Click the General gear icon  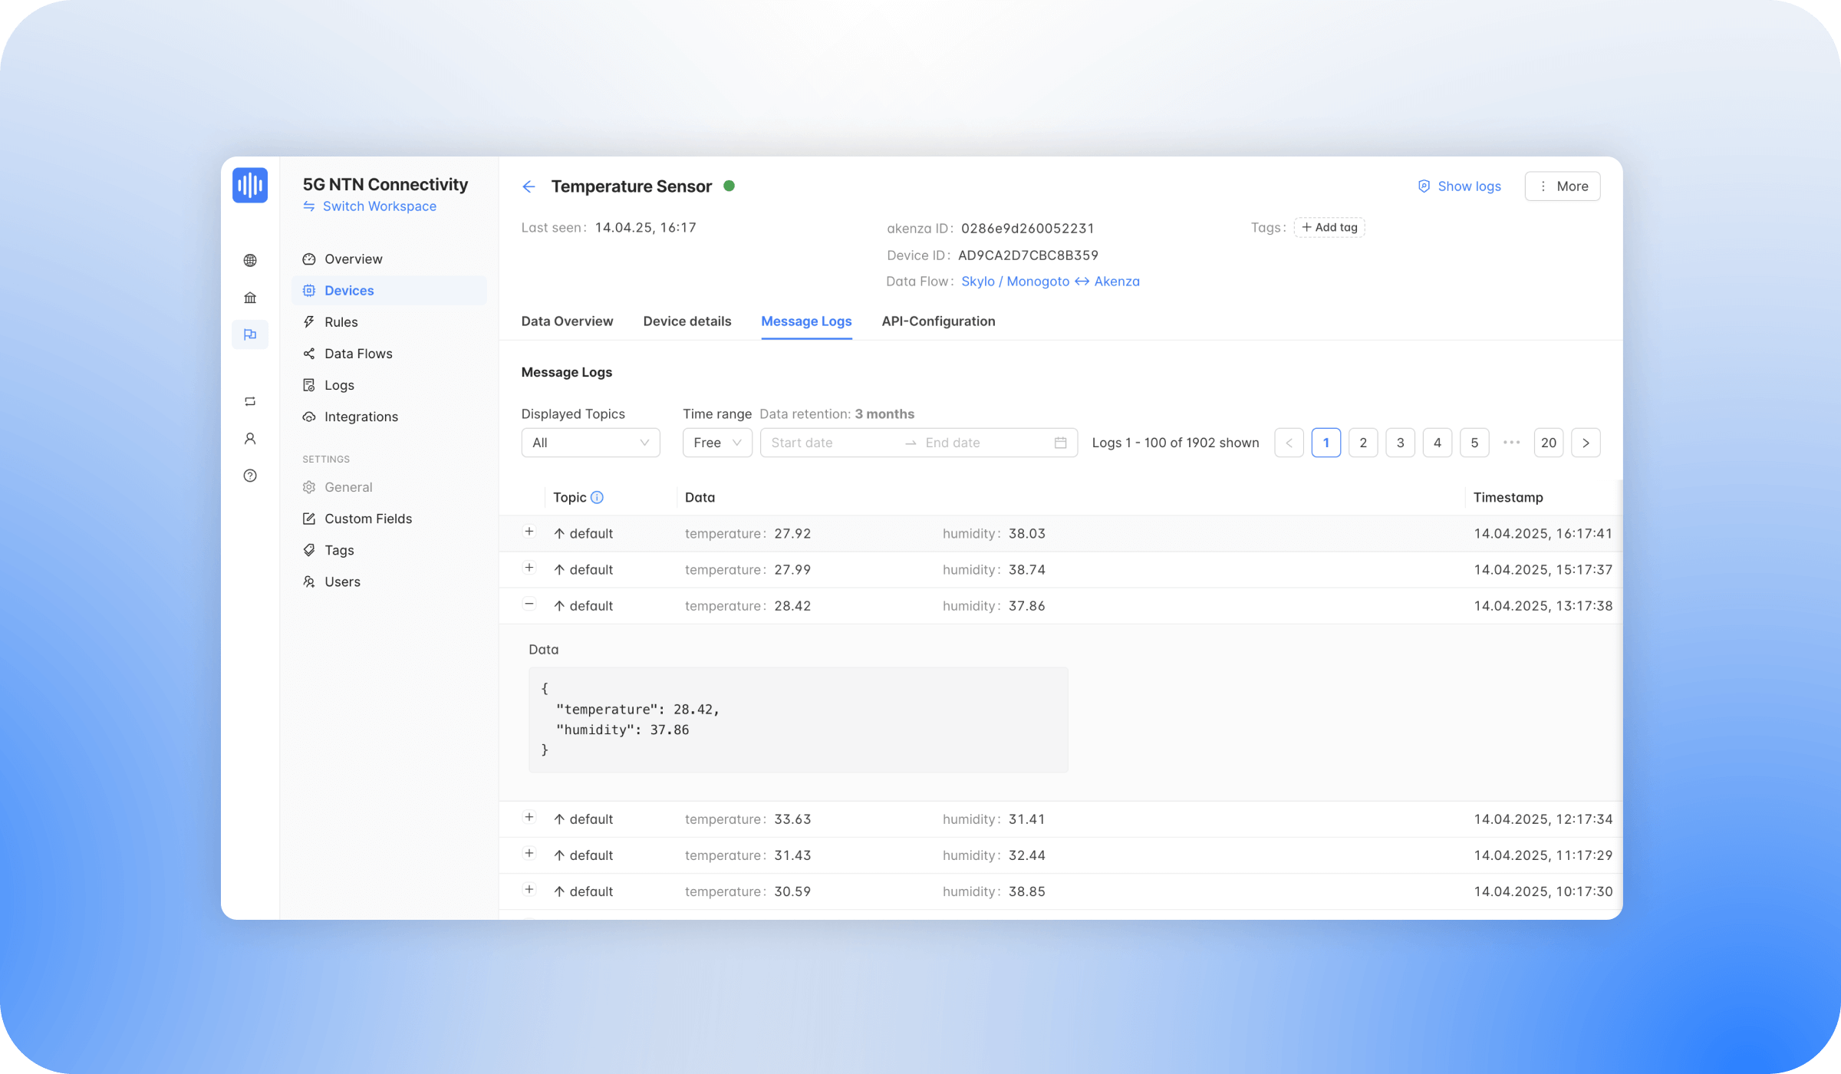tap(309, 487)
